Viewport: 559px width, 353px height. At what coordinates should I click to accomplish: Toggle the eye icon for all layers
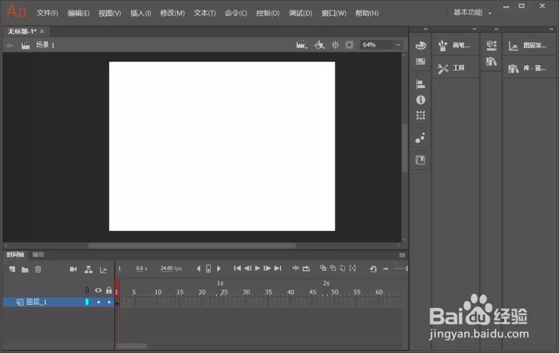tap(98, 290)
